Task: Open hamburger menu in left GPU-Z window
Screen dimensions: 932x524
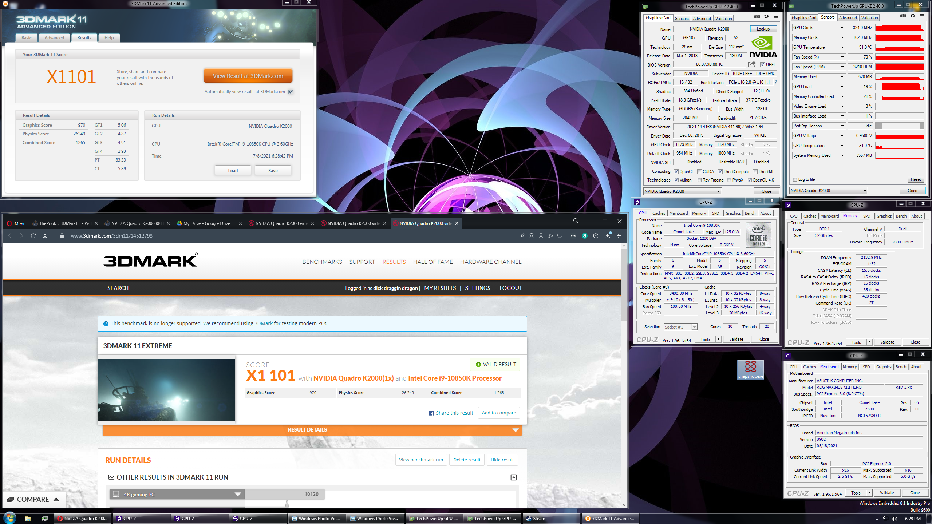Action: point(776,17)
